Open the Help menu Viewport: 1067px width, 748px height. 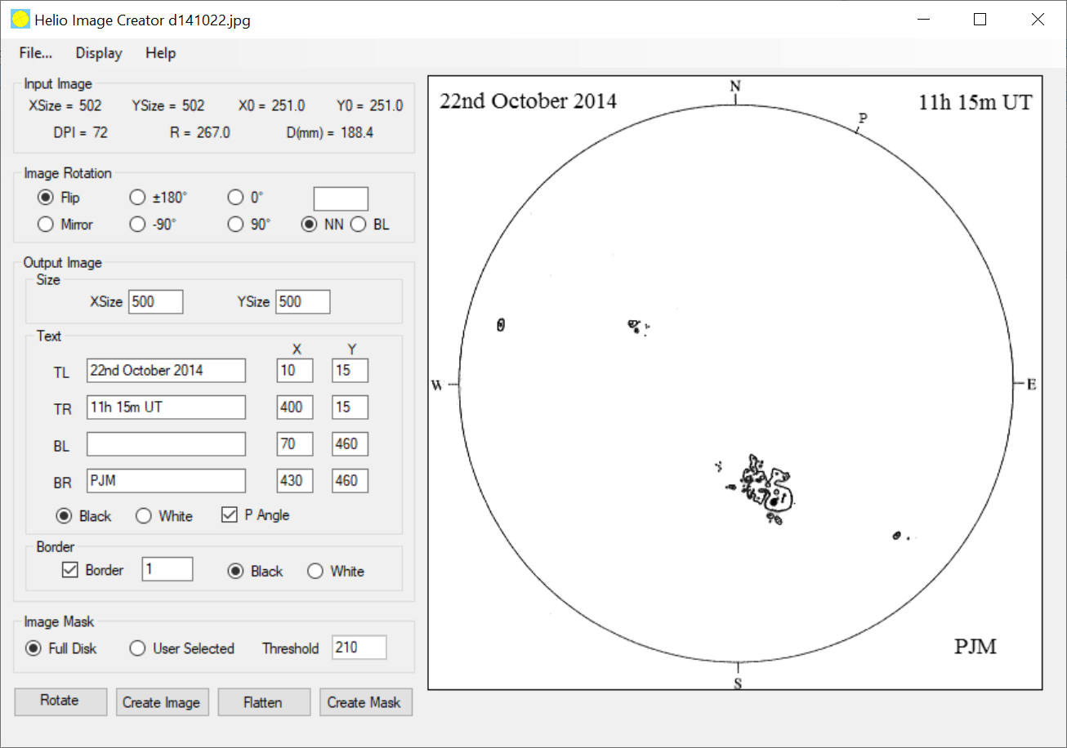[x=160, y=53]
